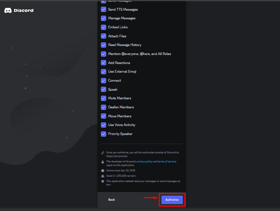Click the shield icon beside the cannot read messages notice
Screen dimensions: 280x211
103,181
